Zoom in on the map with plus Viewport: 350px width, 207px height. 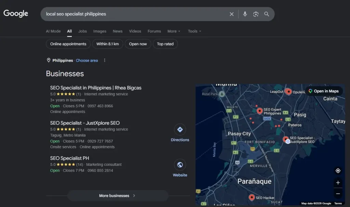tap(338, 182)
